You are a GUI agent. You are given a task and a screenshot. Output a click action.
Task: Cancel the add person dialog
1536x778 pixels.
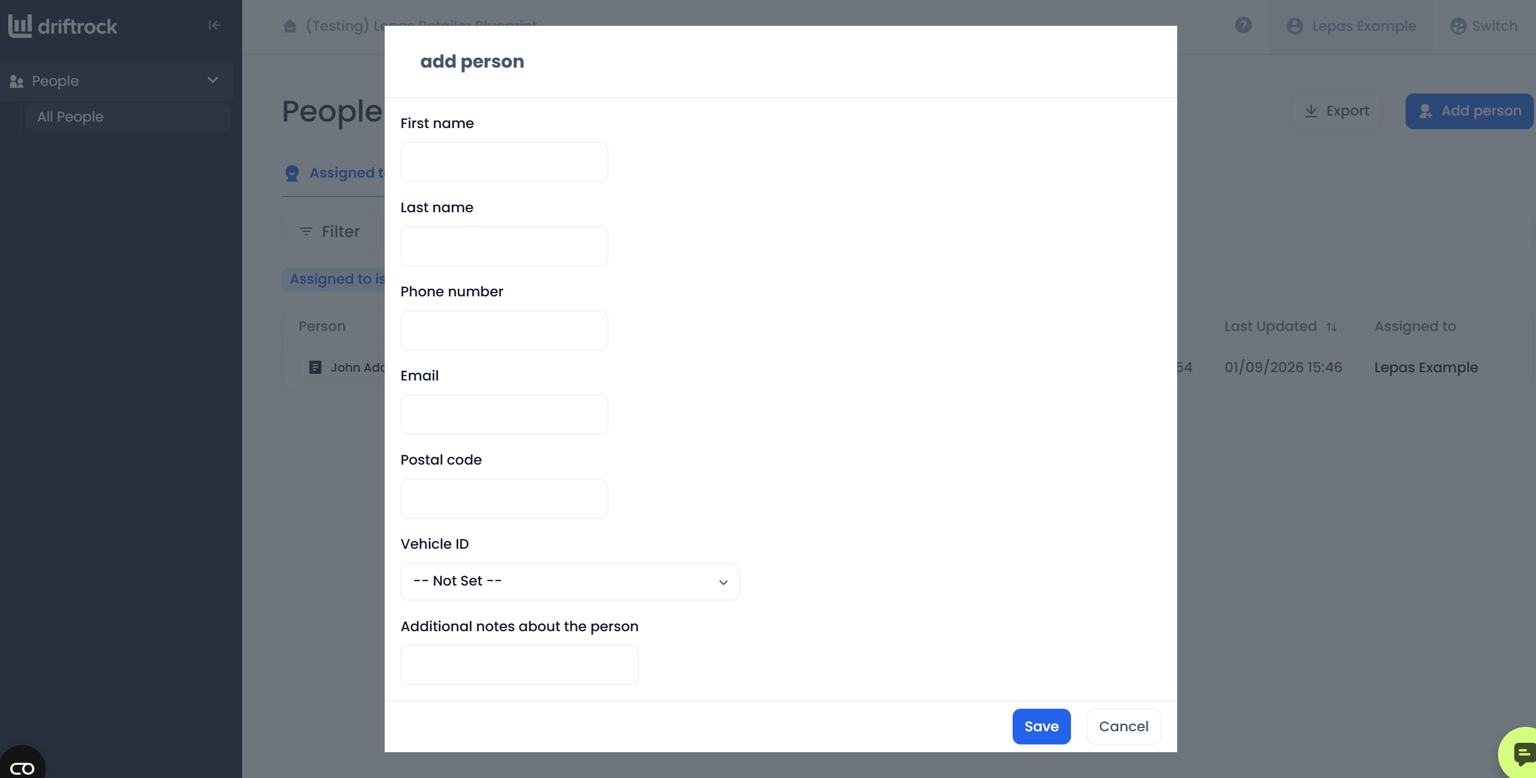1123,726
